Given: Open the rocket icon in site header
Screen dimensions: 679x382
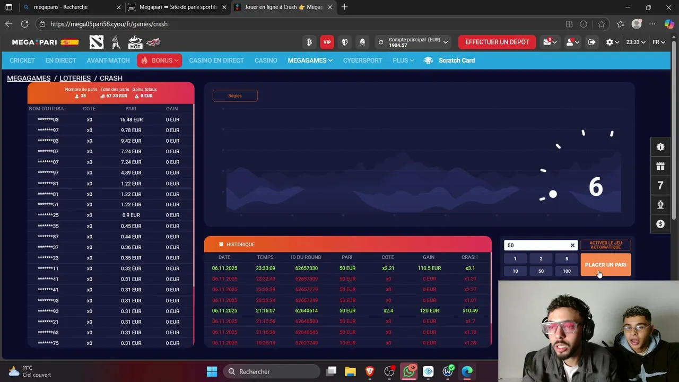Looking at the screenshot, I should tap(362, 42).
